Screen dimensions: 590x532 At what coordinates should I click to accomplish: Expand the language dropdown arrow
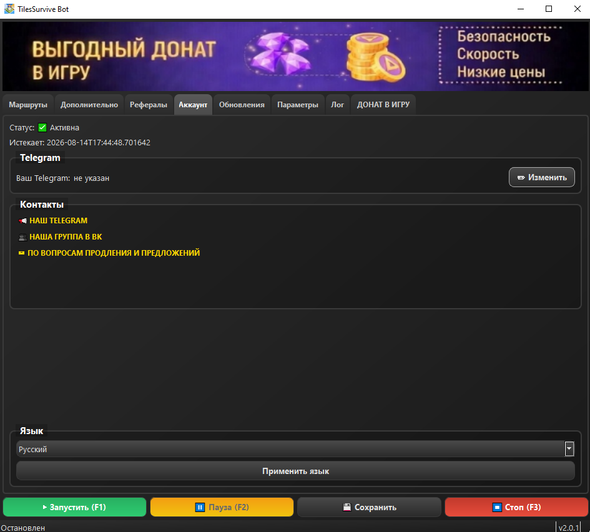tap(569, 449)
